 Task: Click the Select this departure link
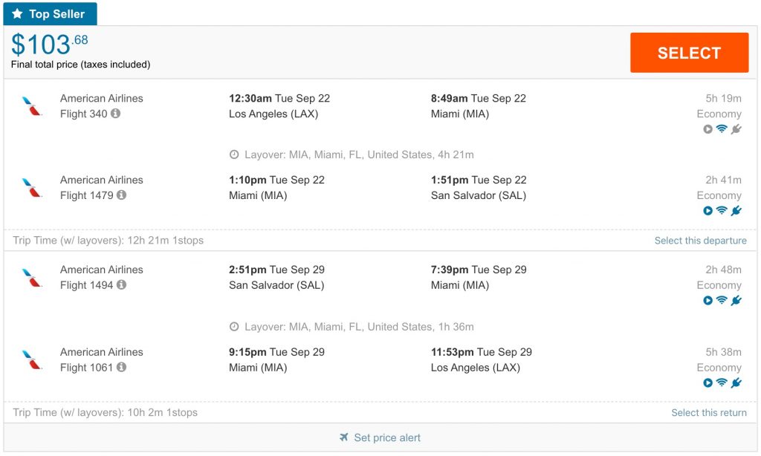tap(700, 241)
